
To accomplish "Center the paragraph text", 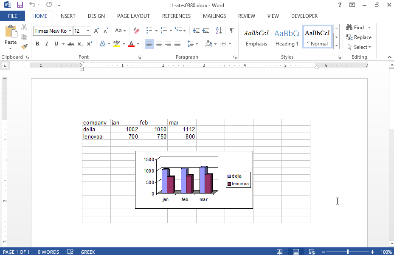I will pyautogui.click(x=159, y=44).
